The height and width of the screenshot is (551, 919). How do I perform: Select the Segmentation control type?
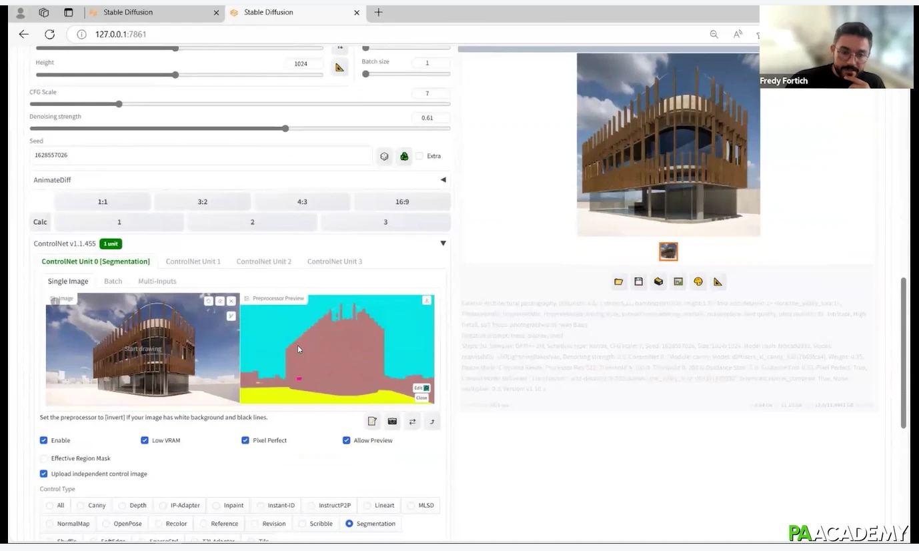point(371,524)
